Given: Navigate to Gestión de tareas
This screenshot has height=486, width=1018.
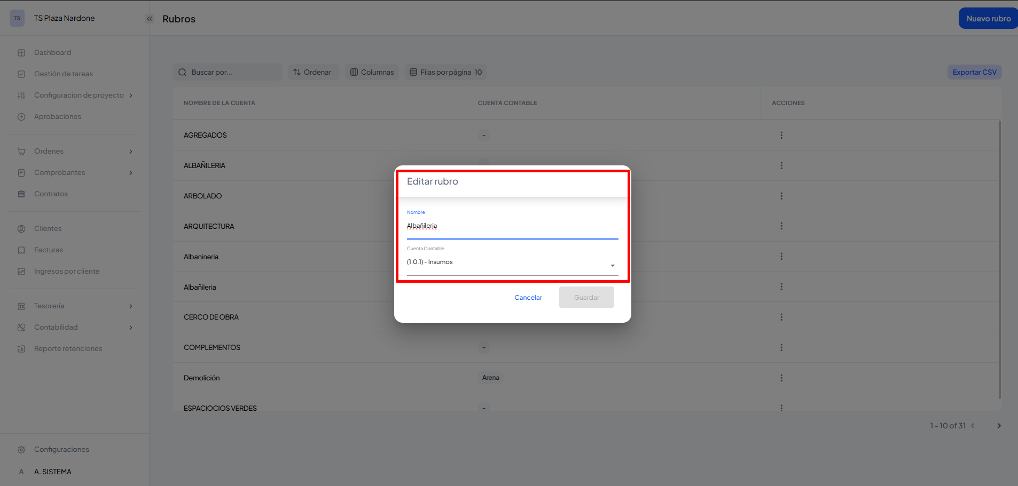Looking at the screenshot, I should pyautogui.click(x=63, y=74).
